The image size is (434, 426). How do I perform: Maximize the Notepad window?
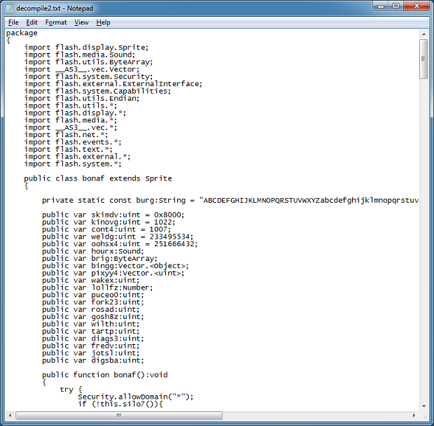[395, 6]
